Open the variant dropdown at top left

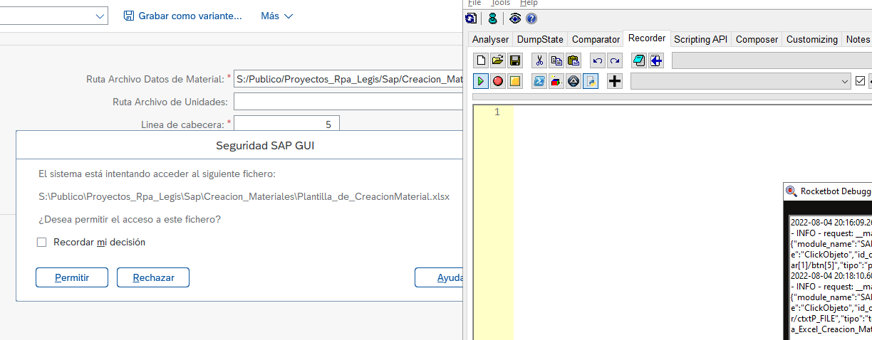tap(98, 16)
